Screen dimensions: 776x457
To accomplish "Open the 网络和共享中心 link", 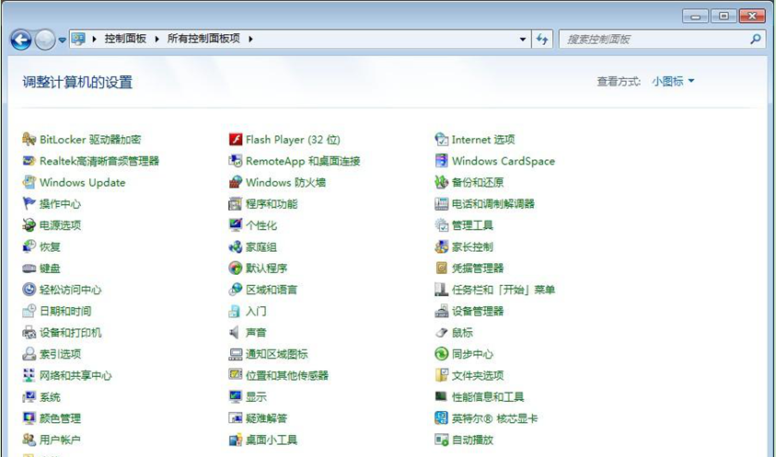I will tap(75, 375).
